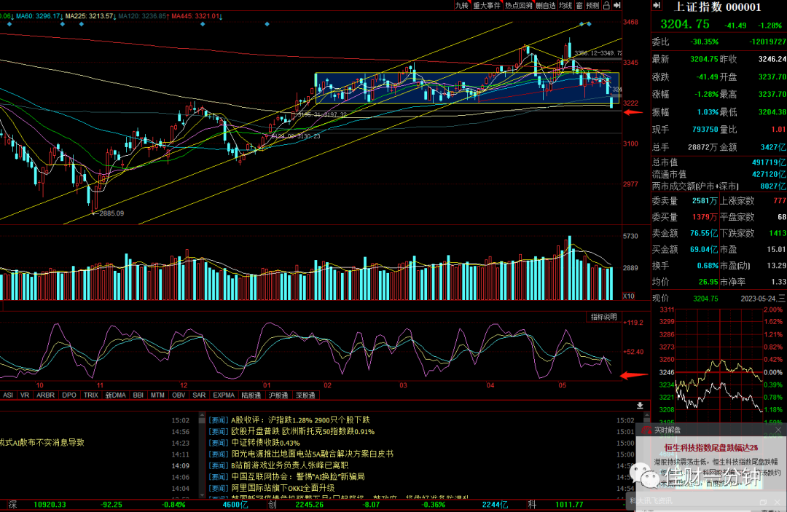Click up arrow of news list scrollbar

[203, 415]
